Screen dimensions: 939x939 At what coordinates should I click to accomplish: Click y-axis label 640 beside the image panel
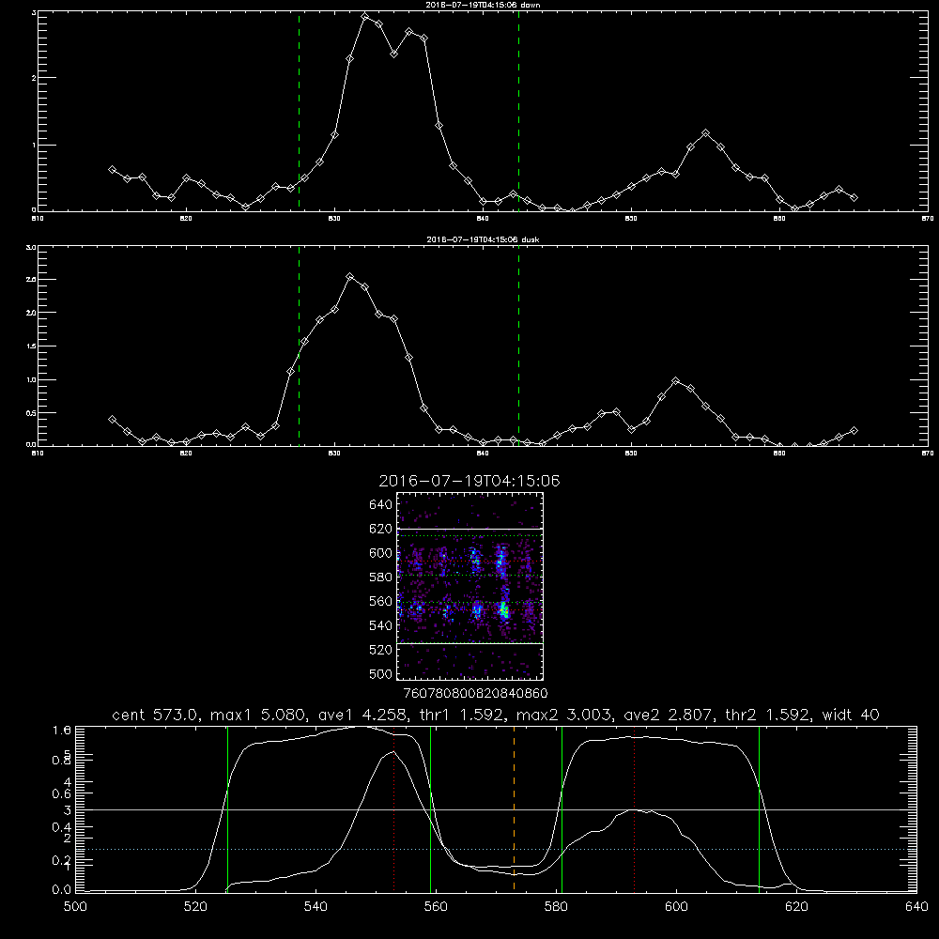(x=381, y=505)
